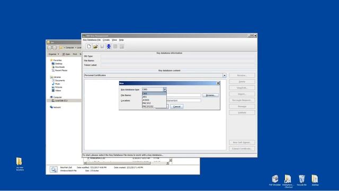Viewport: 339px width, 191px height.
Task: Expand the Personal Certificates dropdown arrow
Action: (x=225, y=75)
